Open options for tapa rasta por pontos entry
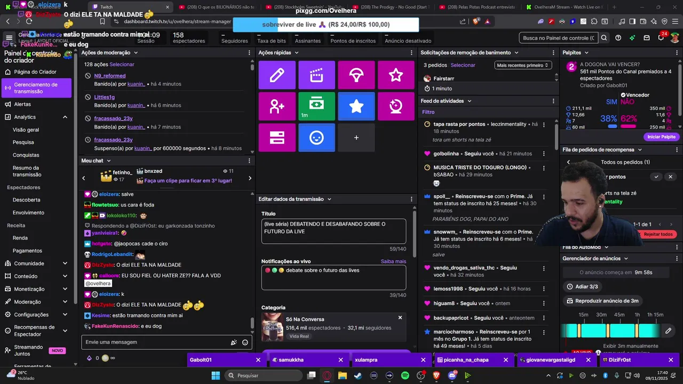 544,124
